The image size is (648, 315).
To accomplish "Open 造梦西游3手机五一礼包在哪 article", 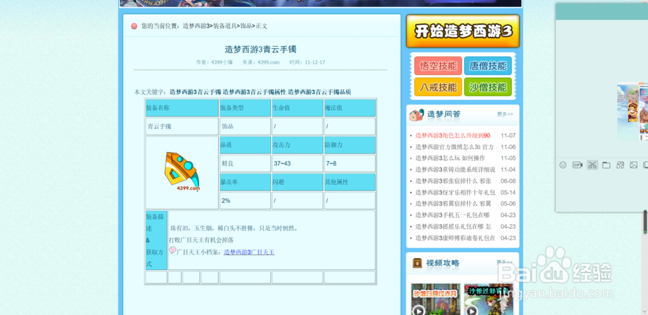I will point(452,215).
